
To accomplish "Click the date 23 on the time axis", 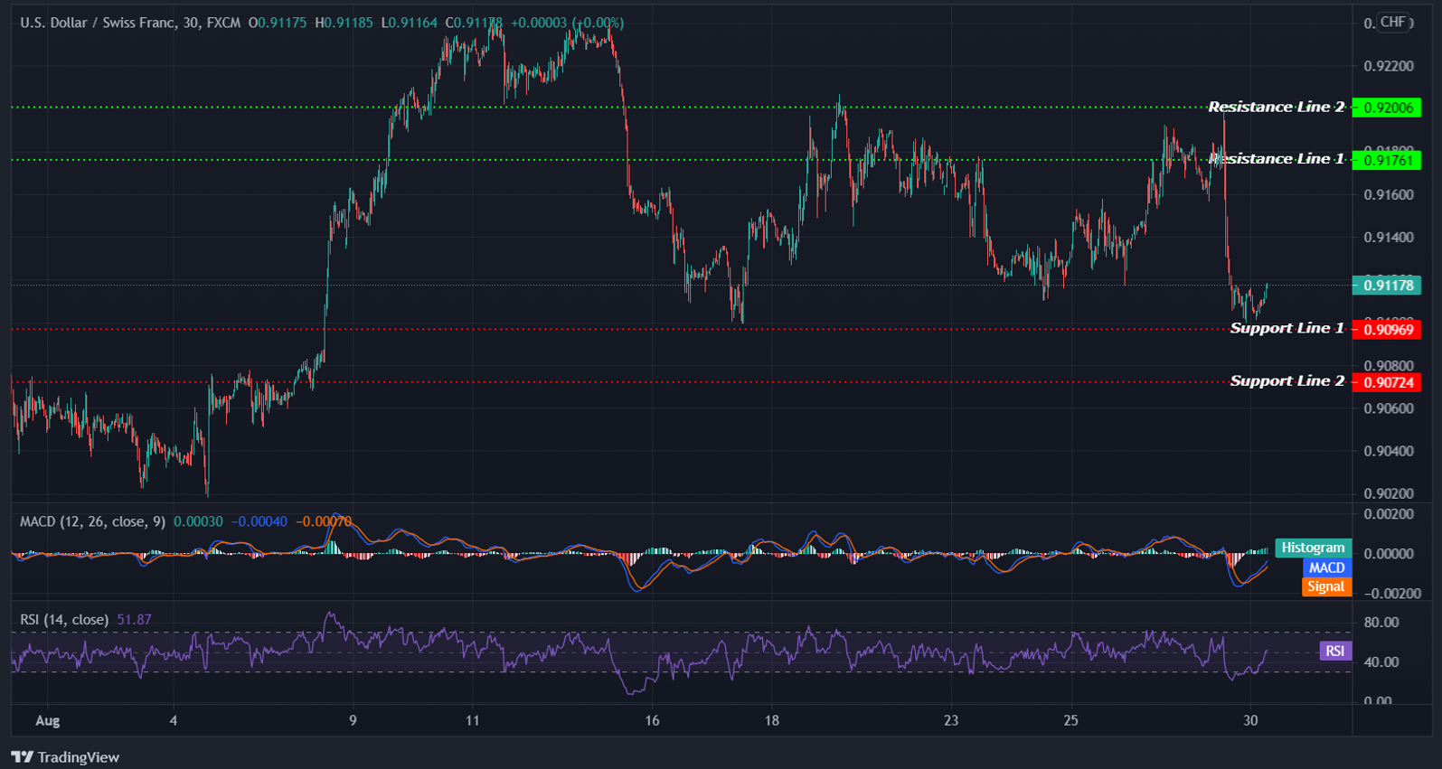I will click(x=950, y=720).
